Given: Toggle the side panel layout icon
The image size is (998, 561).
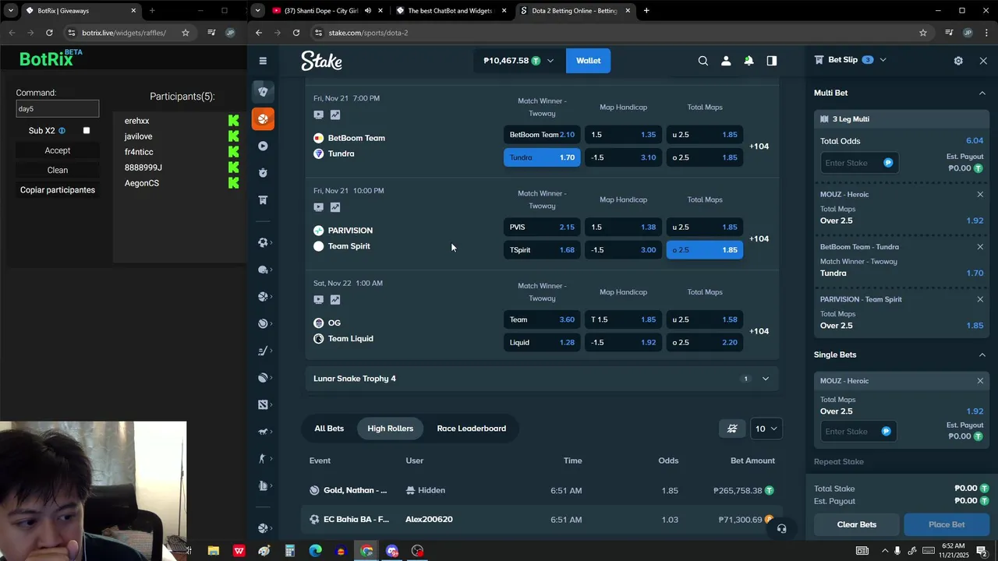Looking at the screenshot, I should point(772,61).
